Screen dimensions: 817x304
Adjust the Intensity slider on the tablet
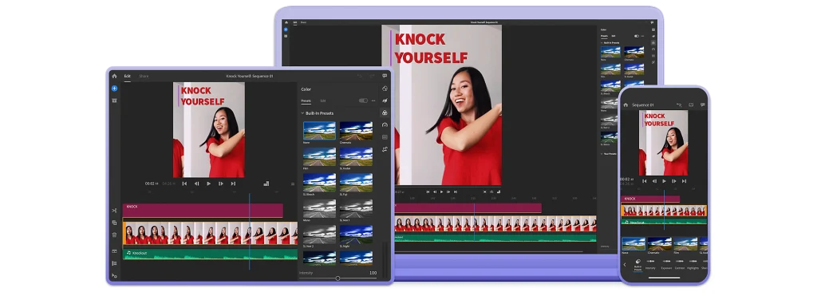pyautogui.click(x=337, y=278)
